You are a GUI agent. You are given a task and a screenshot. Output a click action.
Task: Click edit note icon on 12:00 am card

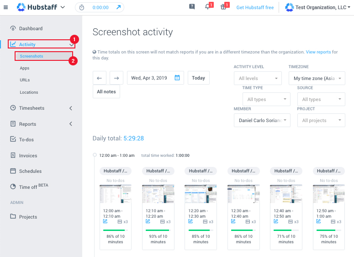point(106,221)
